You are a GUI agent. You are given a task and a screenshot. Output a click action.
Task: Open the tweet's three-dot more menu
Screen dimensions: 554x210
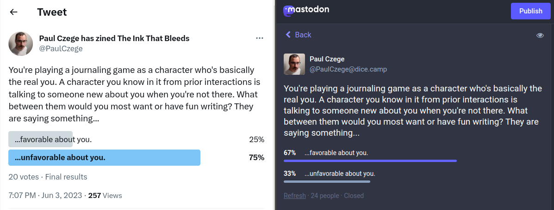260,38
